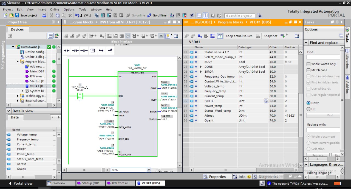
Task: Click the Snapshot button in DB toolbar
Action: point(270,36)
